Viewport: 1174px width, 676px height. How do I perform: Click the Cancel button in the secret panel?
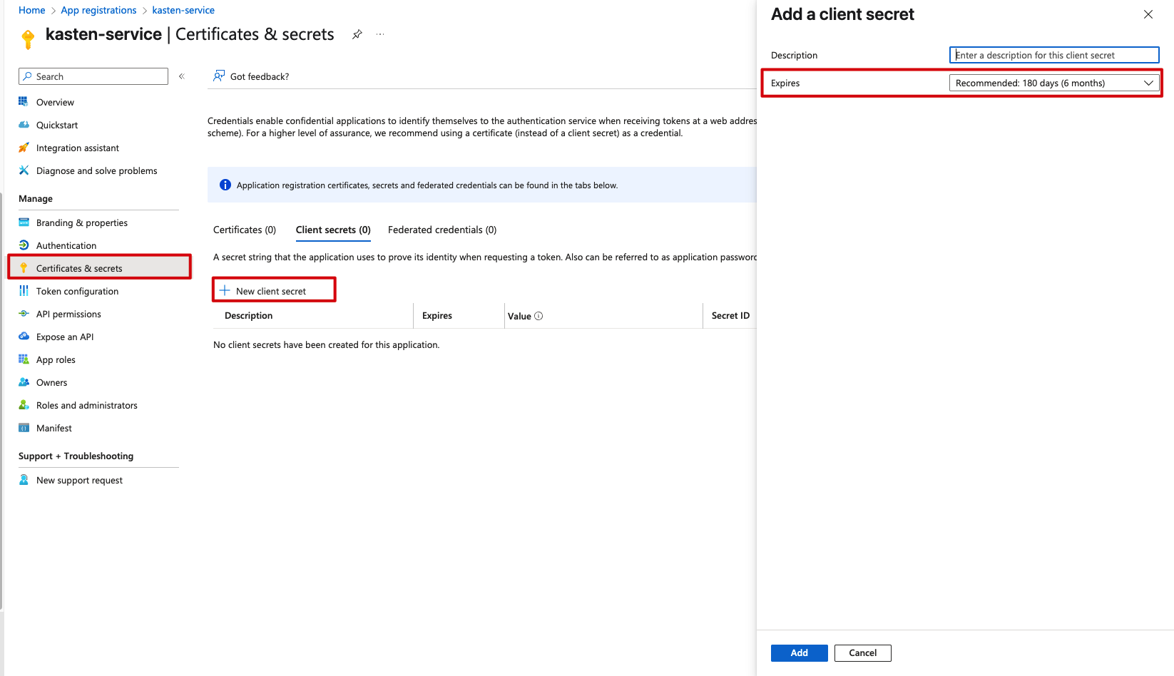tap(862, 652)
